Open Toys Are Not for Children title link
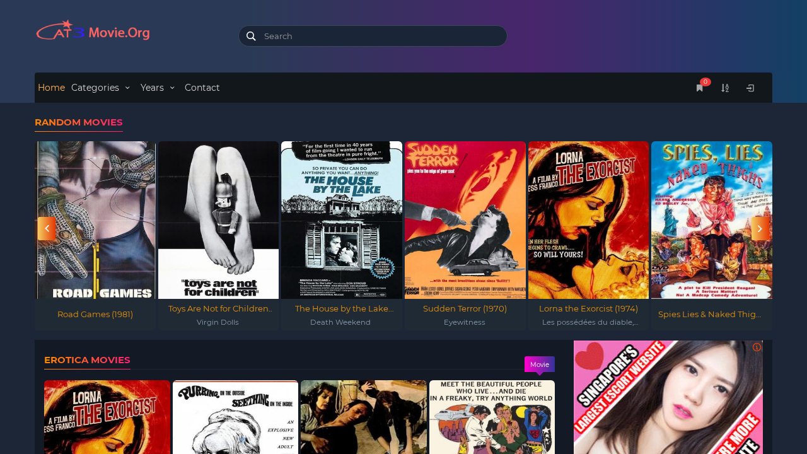The image size is (807, 454). pos(219,308)
